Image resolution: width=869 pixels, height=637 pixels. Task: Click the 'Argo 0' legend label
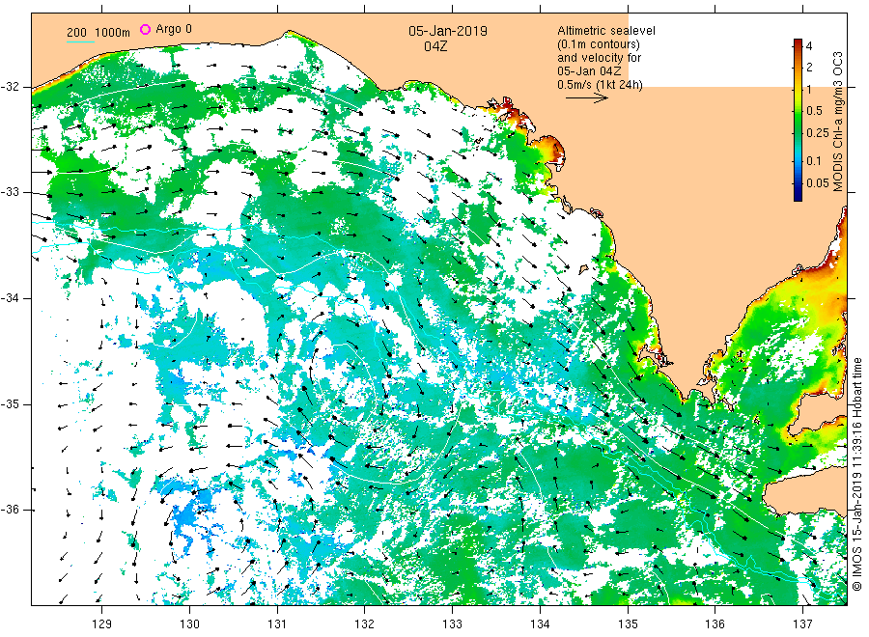(x=174, y=29)
